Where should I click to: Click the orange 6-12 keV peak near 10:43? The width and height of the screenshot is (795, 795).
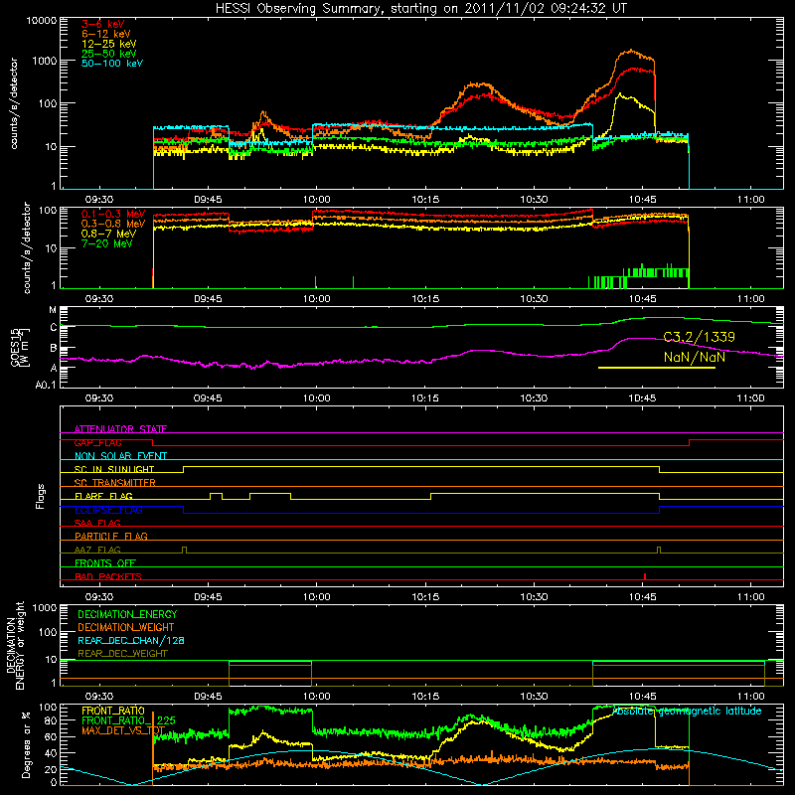pyautogui.click(x=630, y=51)
